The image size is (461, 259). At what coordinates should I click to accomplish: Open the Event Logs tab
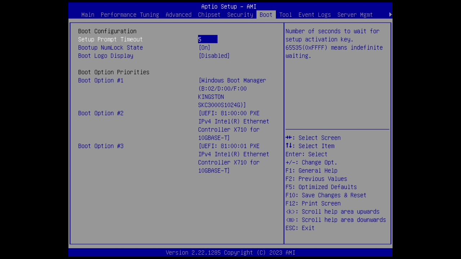click(x=314, y=15)
